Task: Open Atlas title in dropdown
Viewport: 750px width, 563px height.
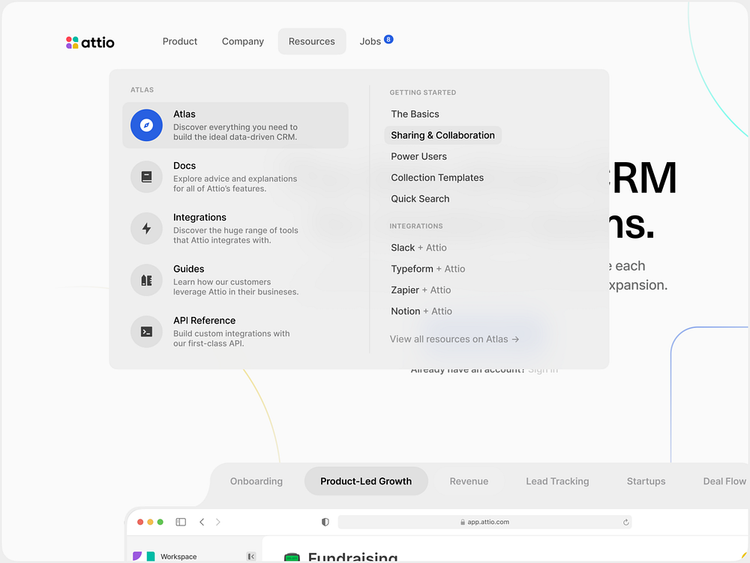Action: tap(184, 114)
